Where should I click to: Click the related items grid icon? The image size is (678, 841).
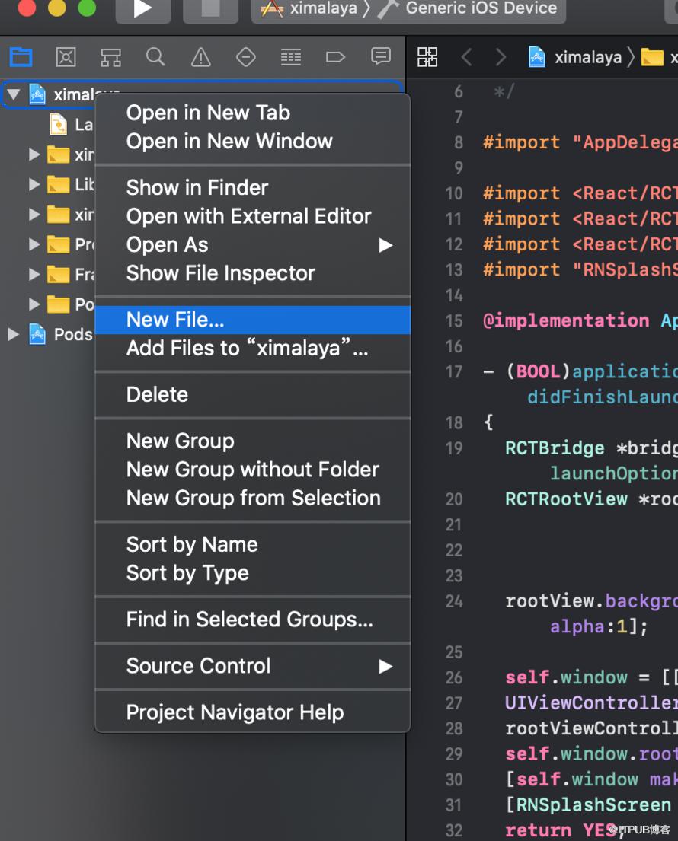click(428, 56)
